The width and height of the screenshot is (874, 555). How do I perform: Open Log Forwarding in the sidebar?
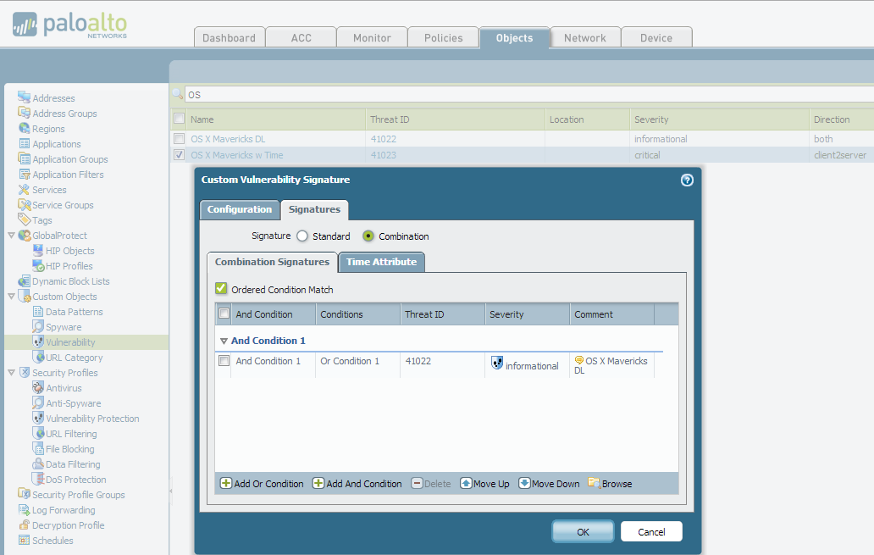pyautogui.click(x=64, y=510)
